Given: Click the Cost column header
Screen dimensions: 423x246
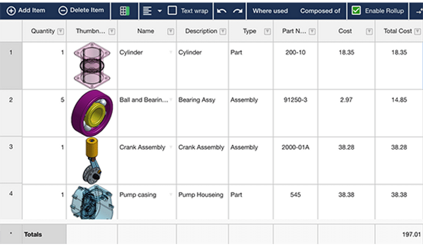Looking at the screenshot, I should 346,31.
